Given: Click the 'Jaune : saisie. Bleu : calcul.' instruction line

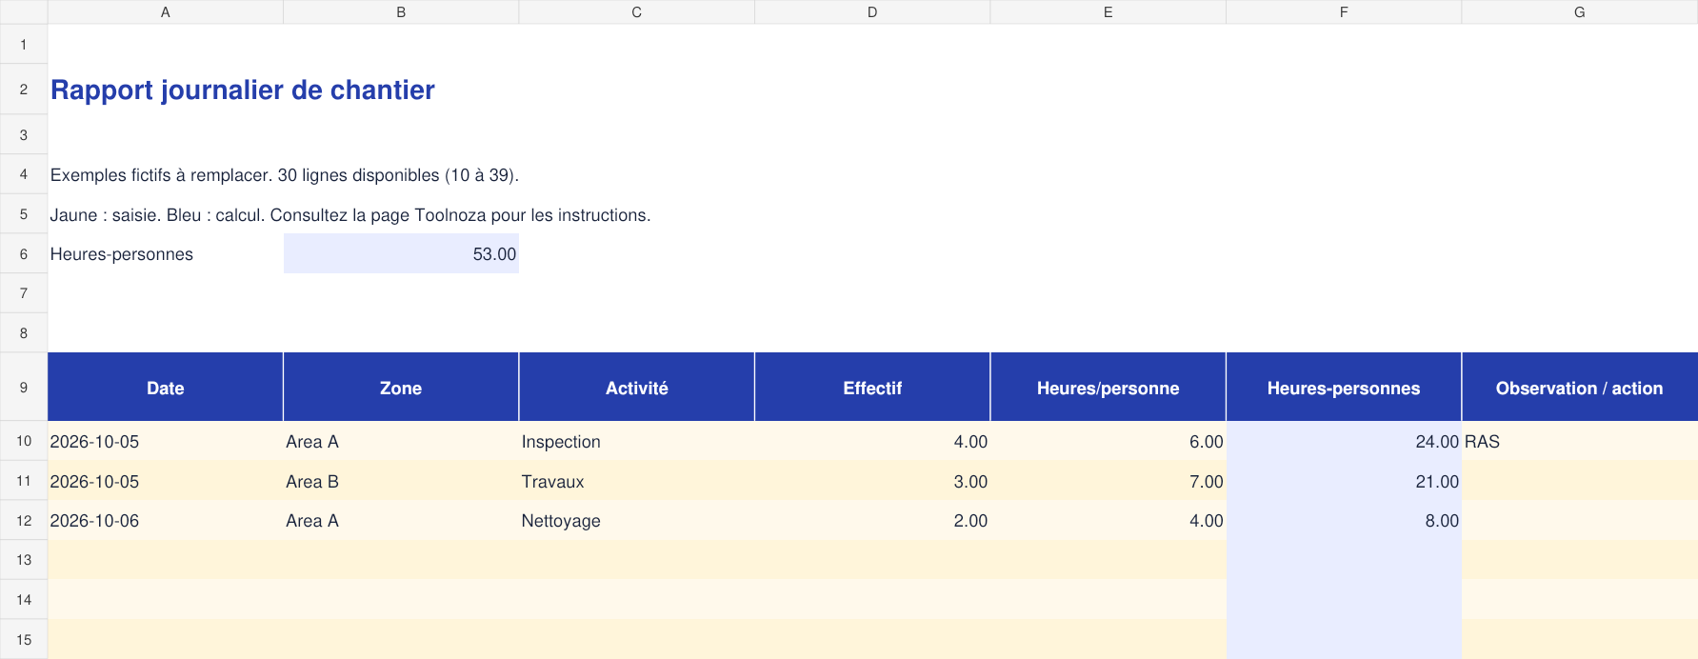Looking at the screenshot, I should (350, 215).
